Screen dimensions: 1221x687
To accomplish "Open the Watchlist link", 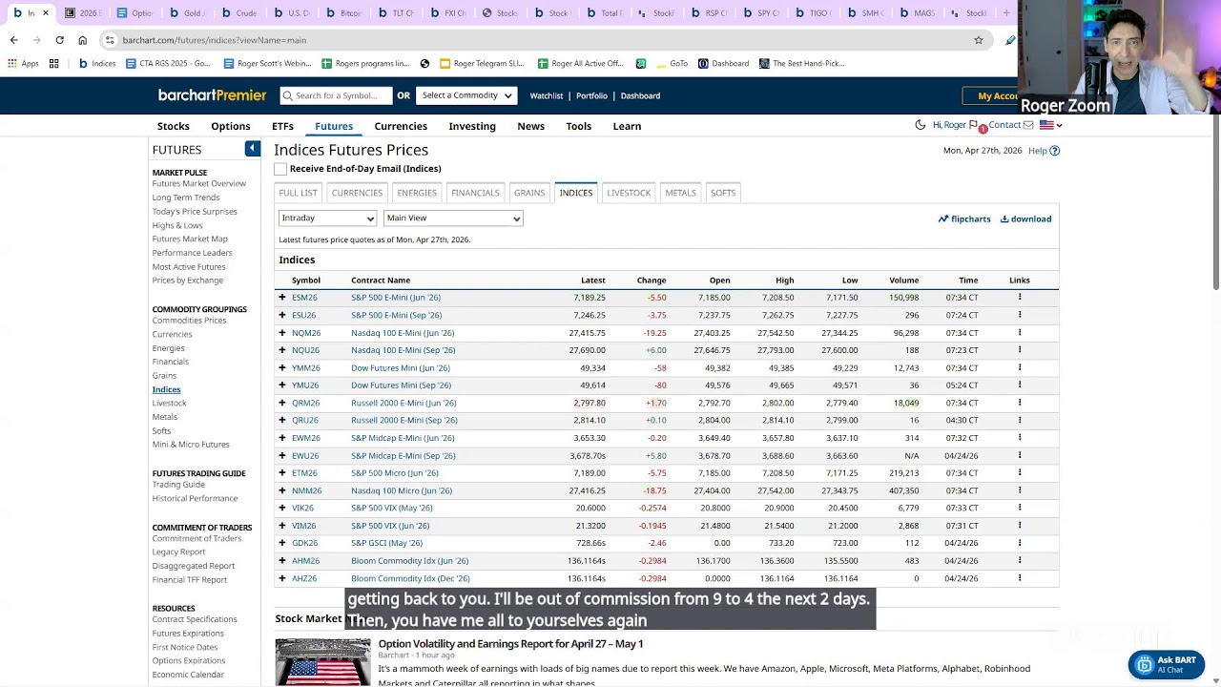I will coord(547,95).
